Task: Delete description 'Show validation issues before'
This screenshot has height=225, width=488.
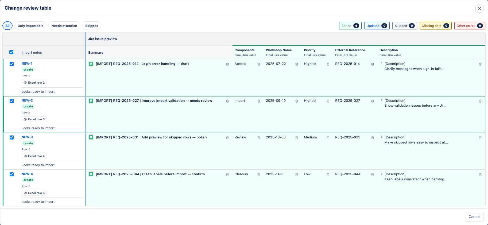Action: (x=480, y=101)
